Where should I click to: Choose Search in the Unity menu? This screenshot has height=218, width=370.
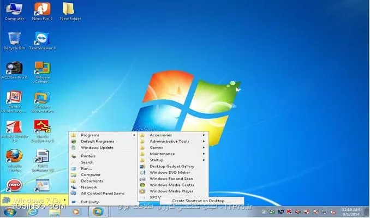(103, 162)
